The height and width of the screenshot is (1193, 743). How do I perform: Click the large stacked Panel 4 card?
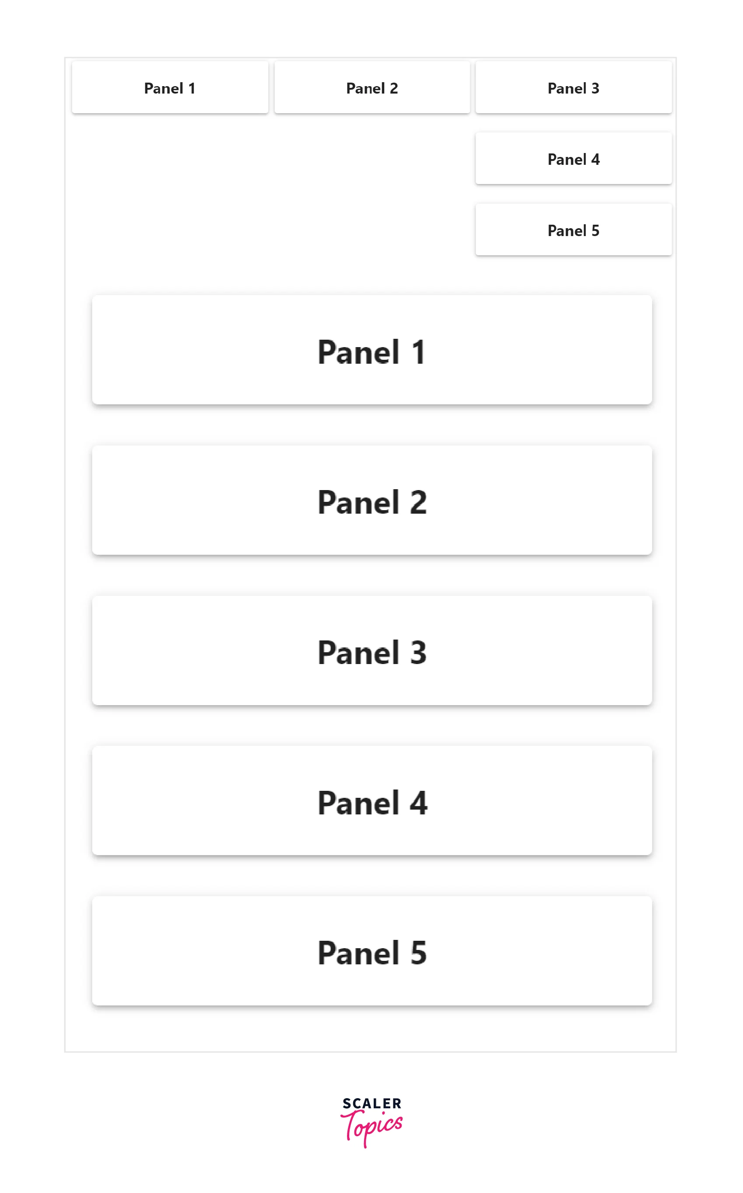point(372,801)
